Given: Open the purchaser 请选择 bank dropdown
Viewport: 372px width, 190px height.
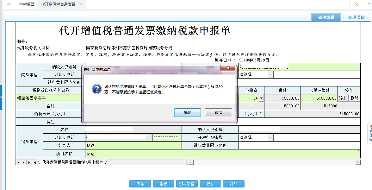Looking at the screenshot, I should tap(271, 75).
